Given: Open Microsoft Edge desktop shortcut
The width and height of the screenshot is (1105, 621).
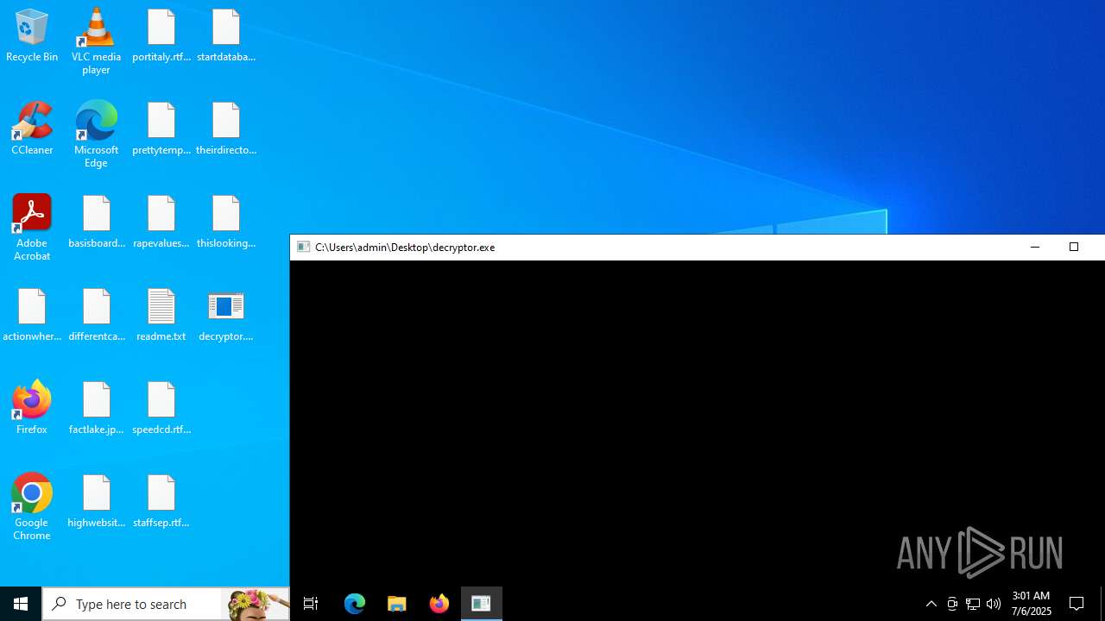Looking at the screenshot, I should (96, 135).
